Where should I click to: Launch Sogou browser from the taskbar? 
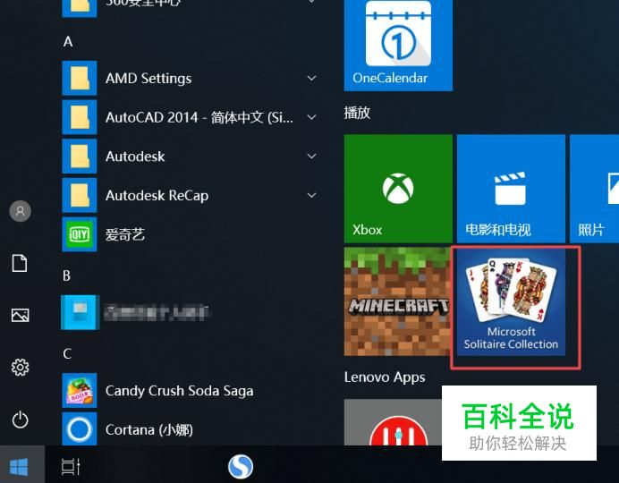tap(241, 466)
